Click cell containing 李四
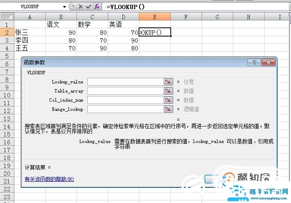The height and width of the screenshot is (203, 291). 30,40
